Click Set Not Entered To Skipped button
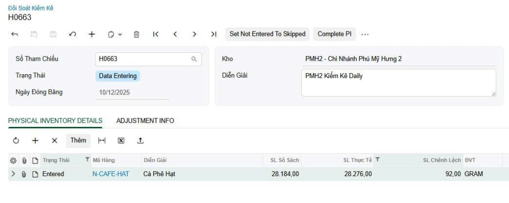Image resolution: width=509 pixels, height=203 pixels. (x=267, y=34)
